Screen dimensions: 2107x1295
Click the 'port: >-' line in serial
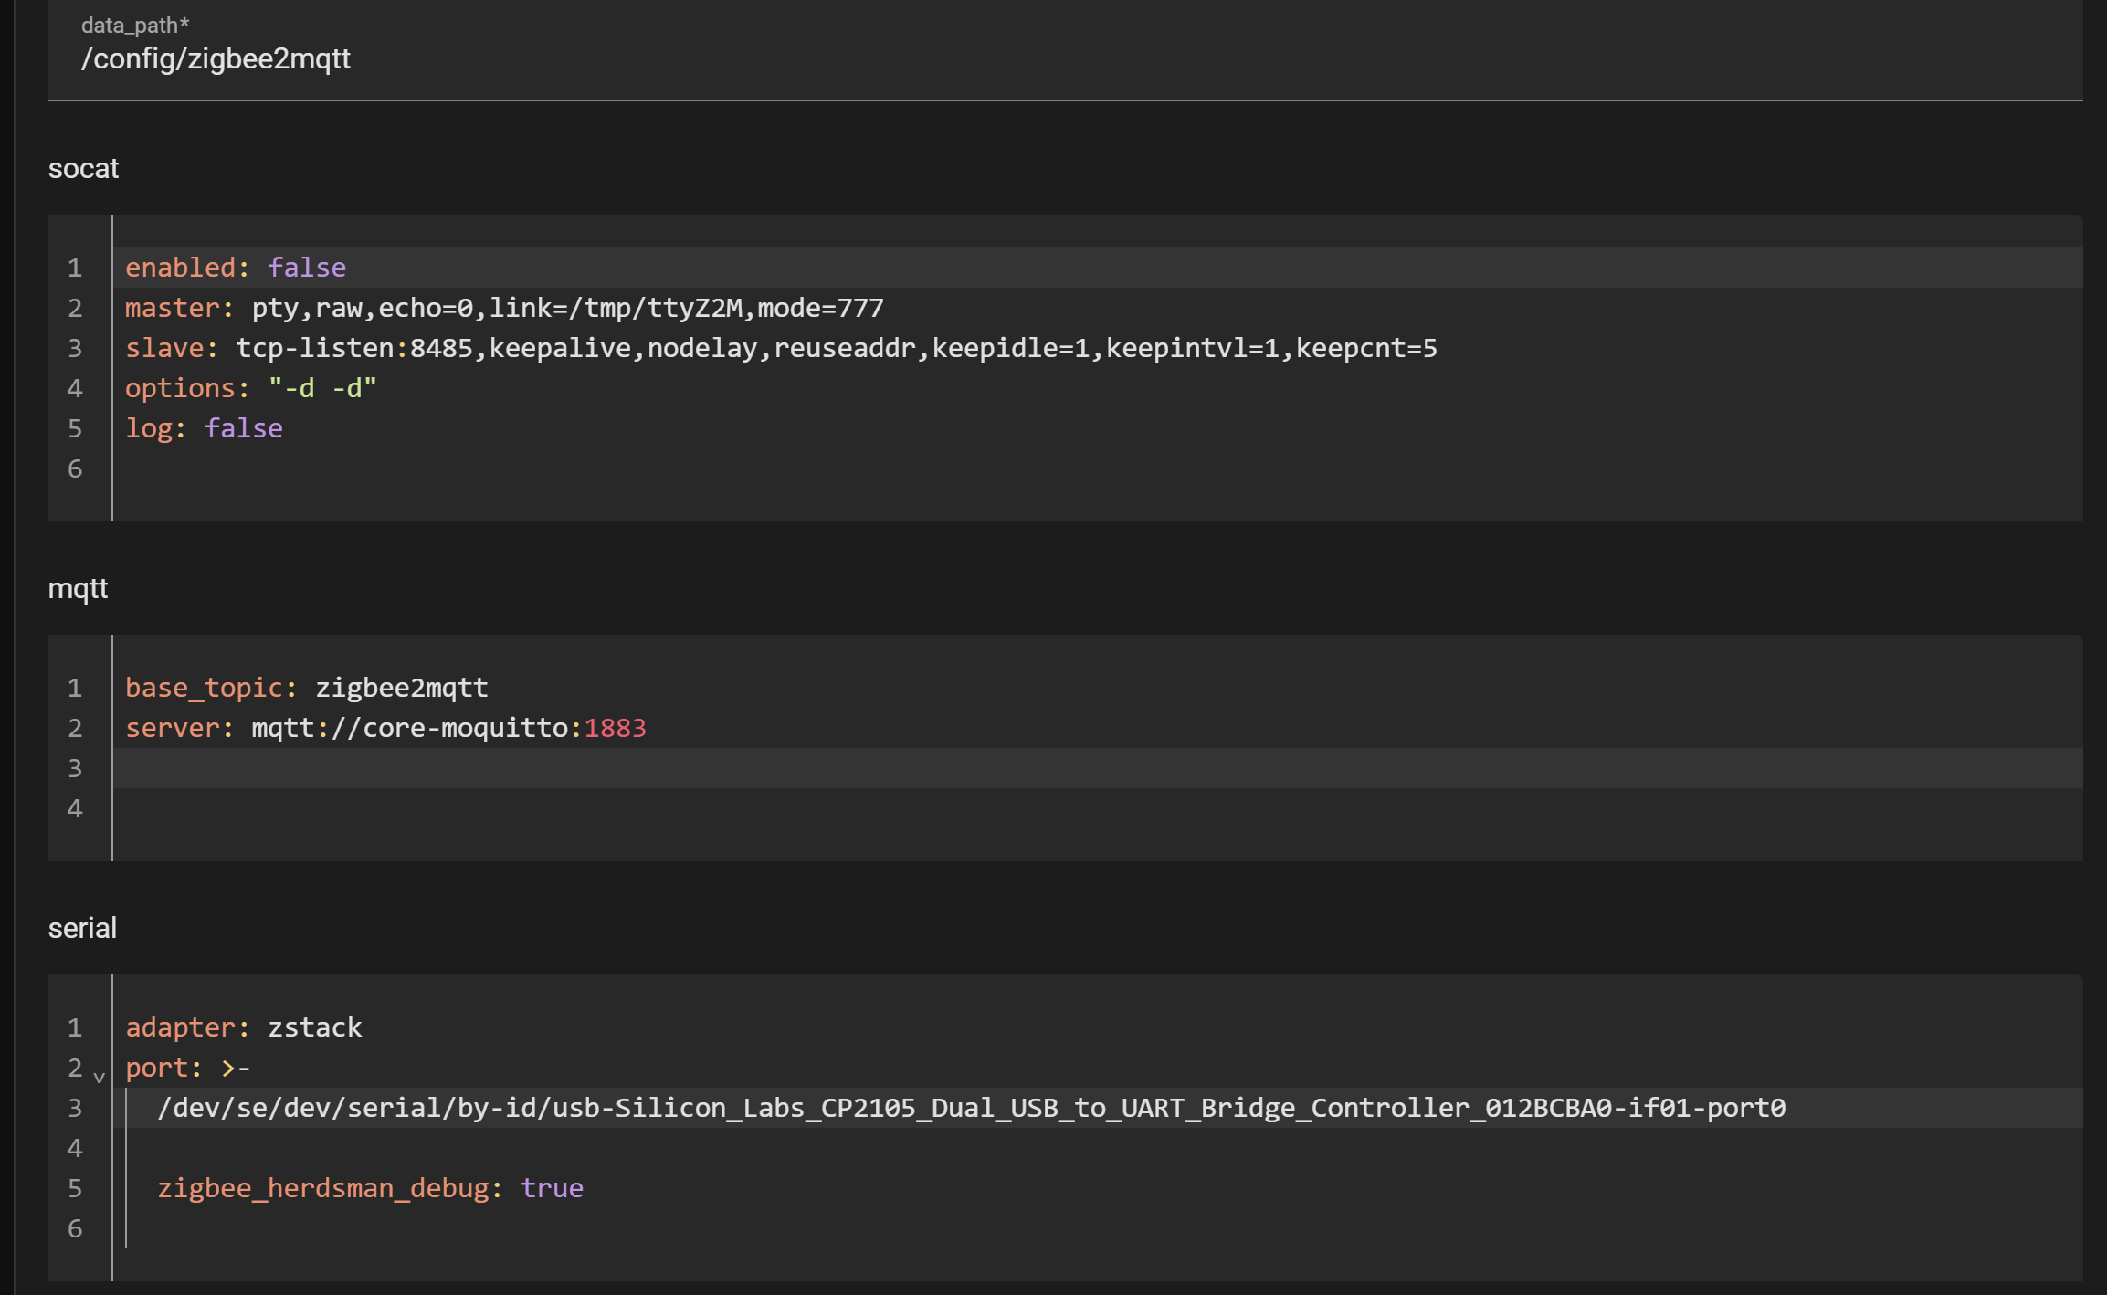[x=187, y=1068]
